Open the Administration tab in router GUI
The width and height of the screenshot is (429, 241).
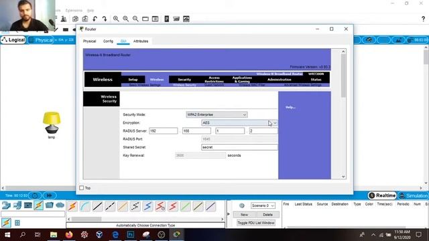point(280,80)
